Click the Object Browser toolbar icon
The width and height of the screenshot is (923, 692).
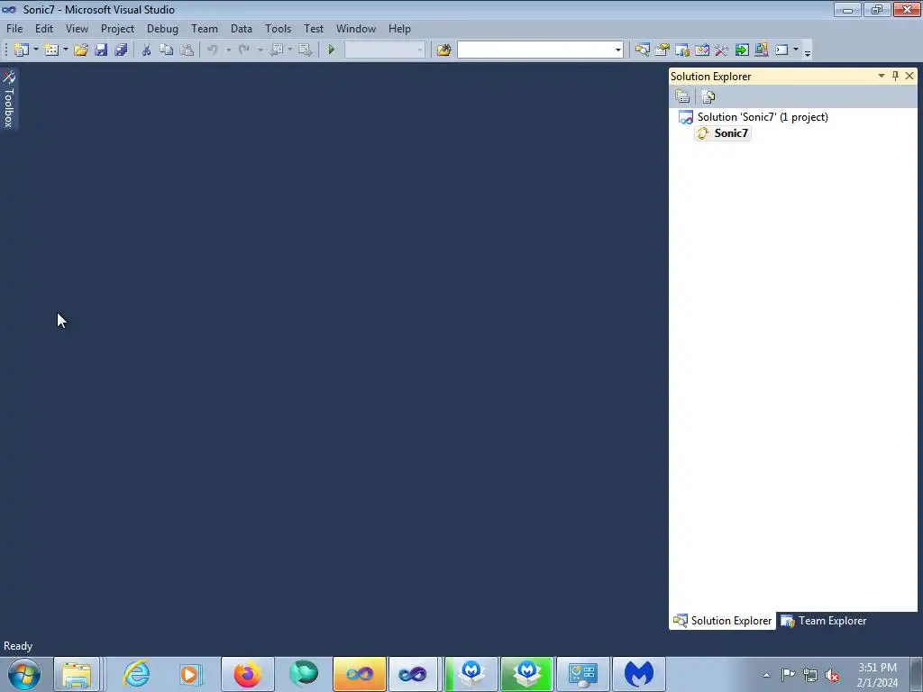pyautogui.click(x=701, y=50)
